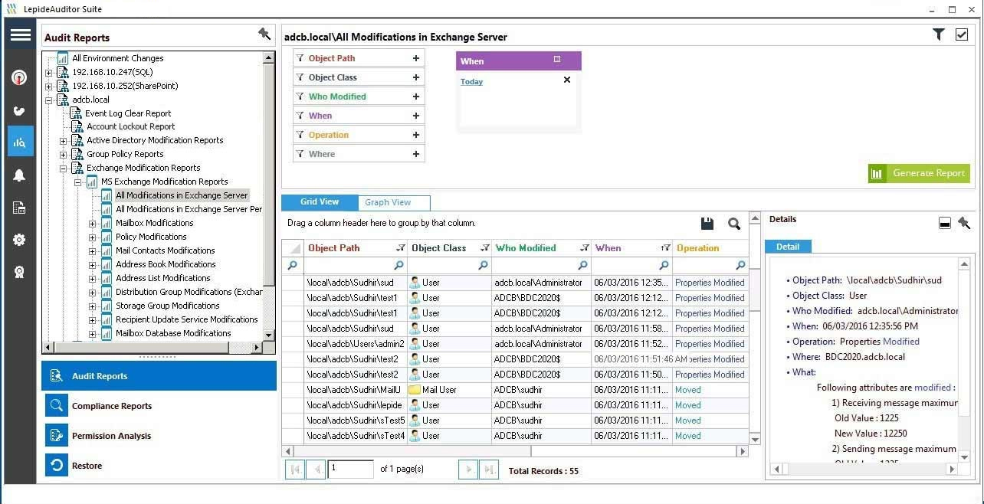Add an Object Class filter with the plus
The width and height of the screenshot is (984, 504).
416,77
